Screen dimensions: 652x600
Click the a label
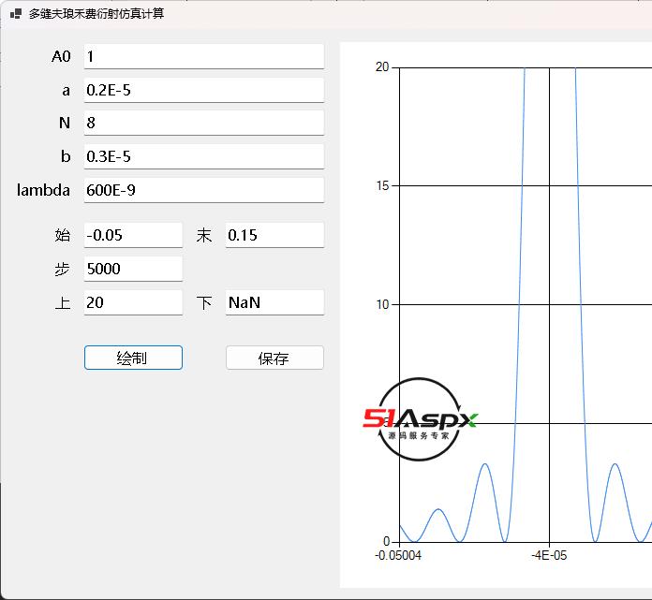(67, 90)
